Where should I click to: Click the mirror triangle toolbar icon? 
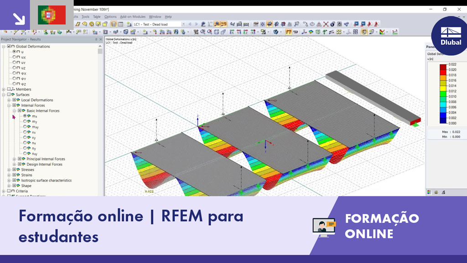point(319,24)
